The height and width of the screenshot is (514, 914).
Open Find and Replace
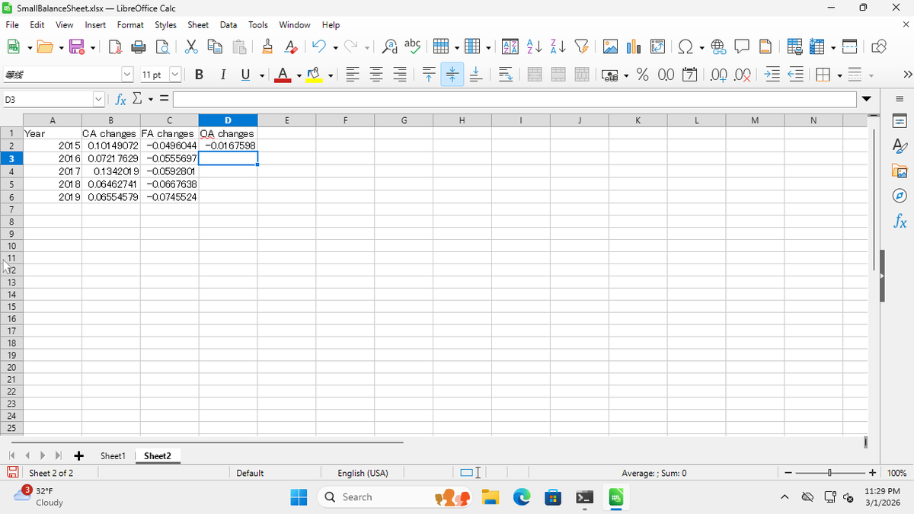(x=389, y=46)
